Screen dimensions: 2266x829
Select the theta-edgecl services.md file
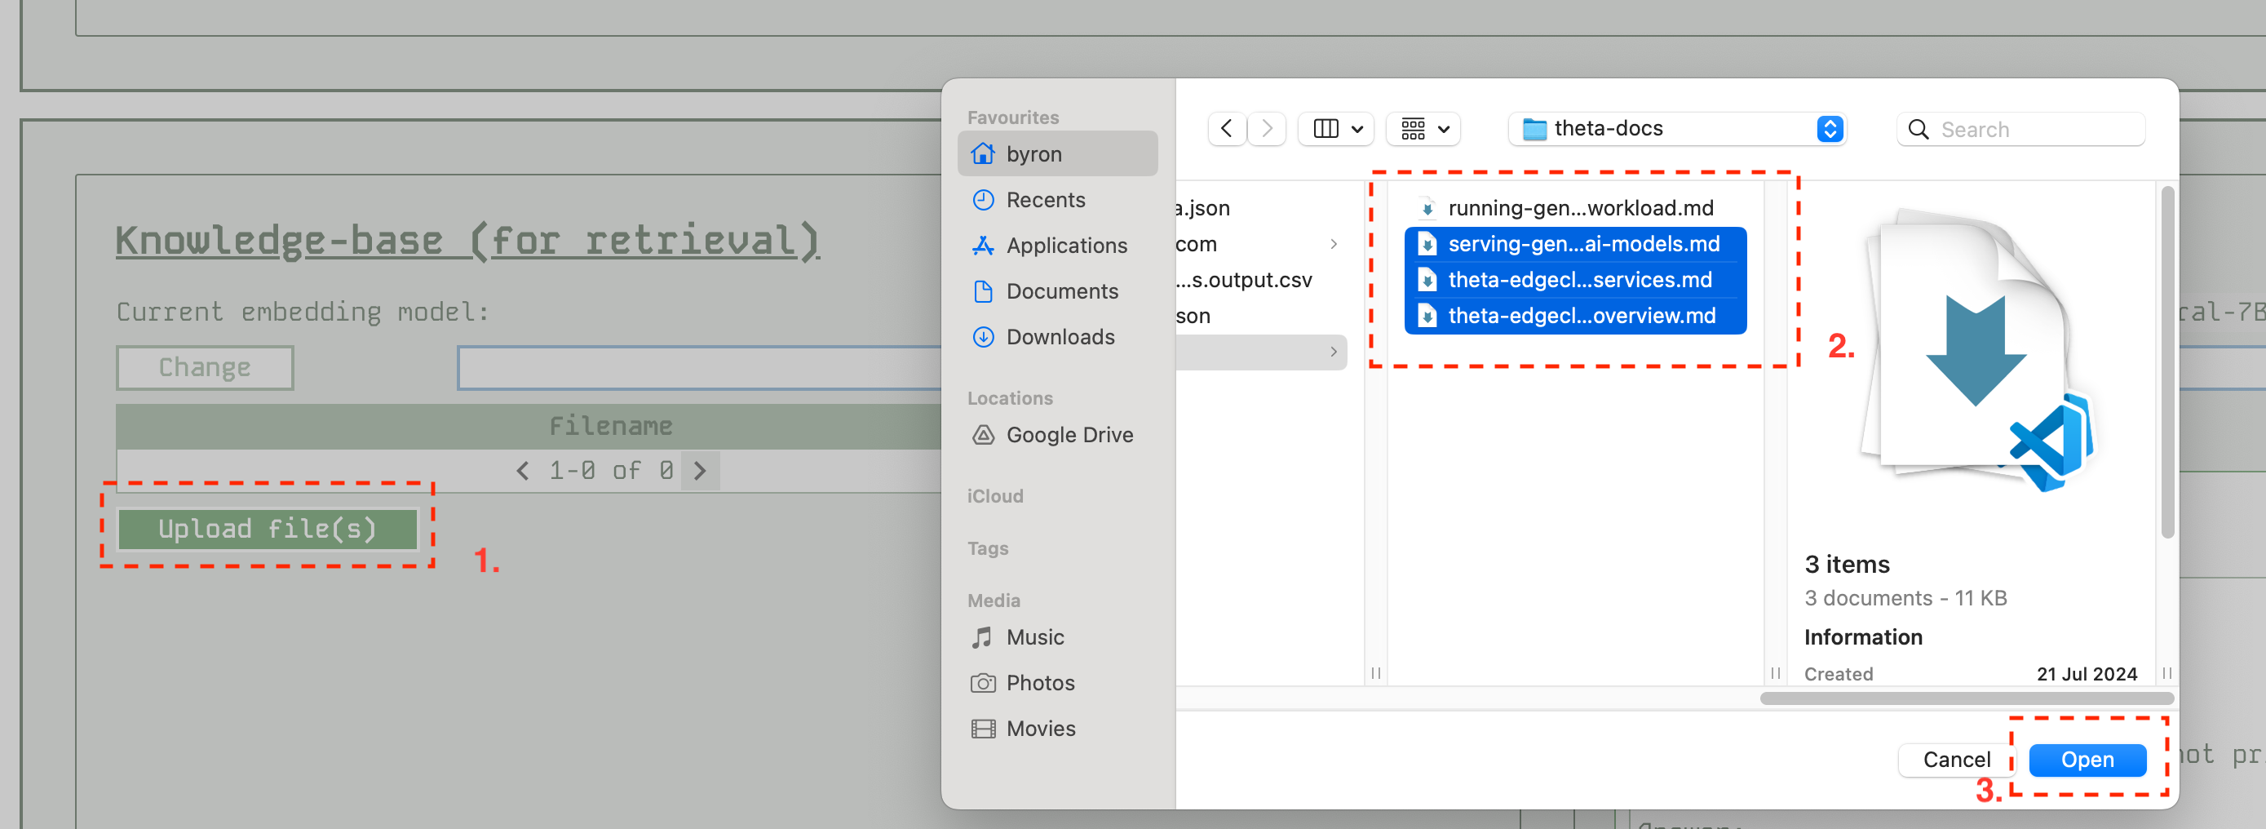(1580, 280)
